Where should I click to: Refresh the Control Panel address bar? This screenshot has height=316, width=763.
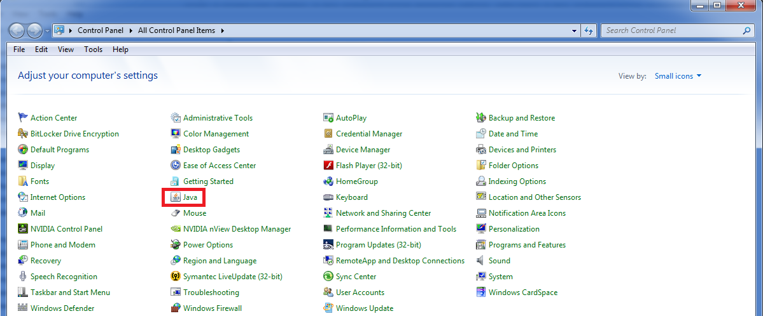pos(588,30)
